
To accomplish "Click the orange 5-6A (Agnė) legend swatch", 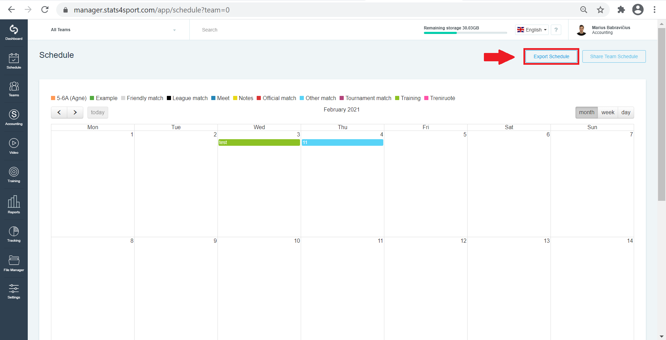I will (x=53, y=98).
